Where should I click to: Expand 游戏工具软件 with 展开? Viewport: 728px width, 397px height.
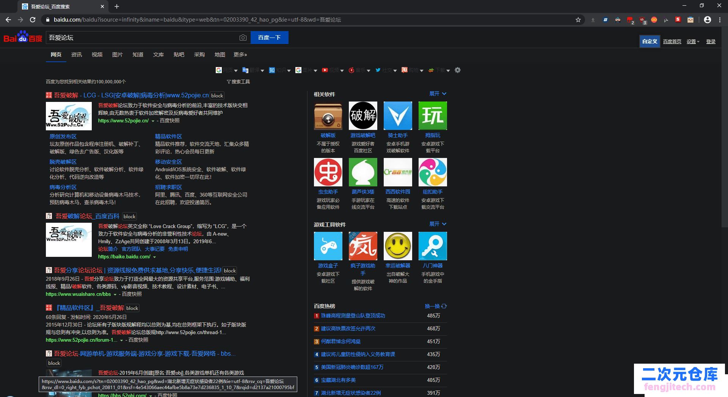tap(438, 224)
